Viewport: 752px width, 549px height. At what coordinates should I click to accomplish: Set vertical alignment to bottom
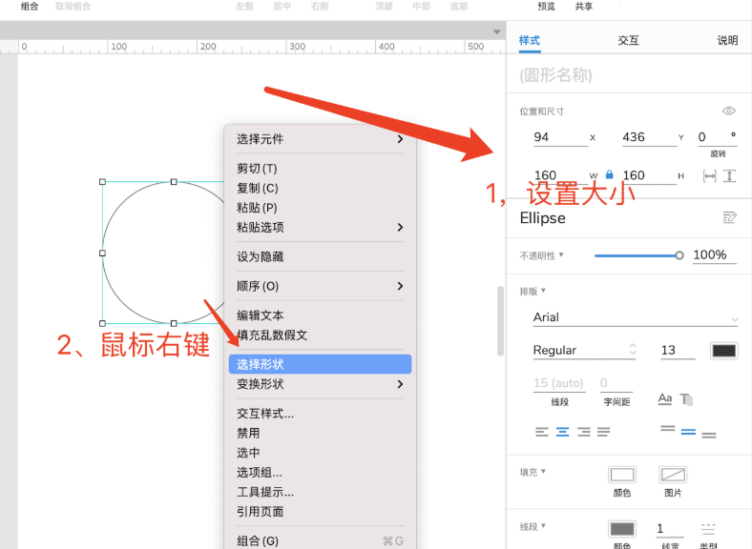[708, 435]
